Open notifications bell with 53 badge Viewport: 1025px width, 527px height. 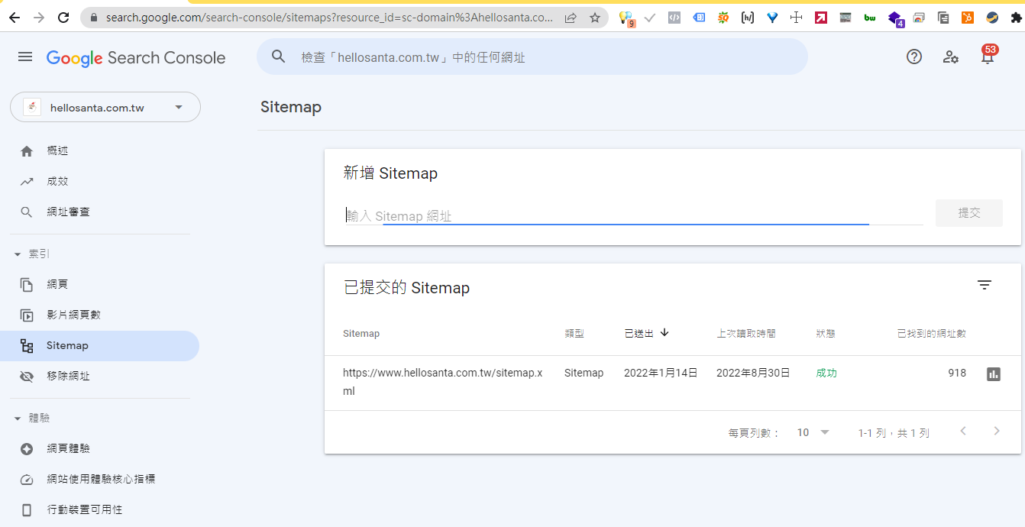(988, 55)
